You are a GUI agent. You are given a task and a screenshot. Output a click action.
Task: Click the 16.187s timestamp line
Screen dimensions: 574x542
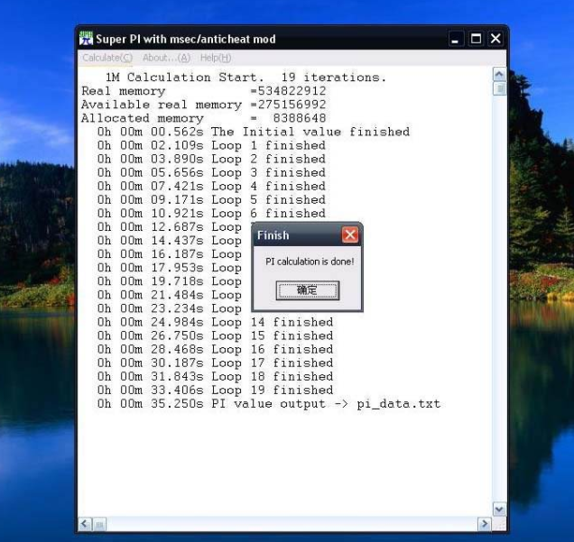coord(169,254)
